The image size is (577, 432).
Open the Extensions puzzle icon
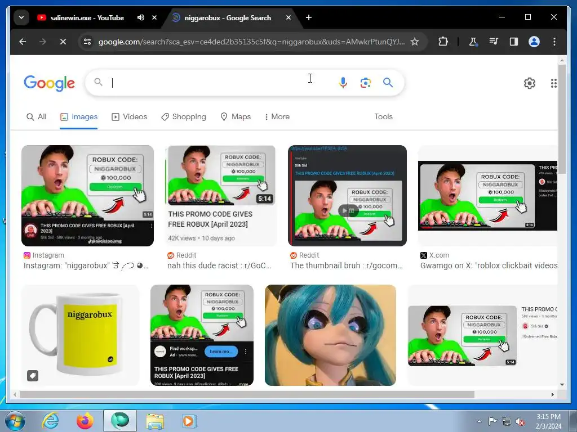tap(443, 42)
